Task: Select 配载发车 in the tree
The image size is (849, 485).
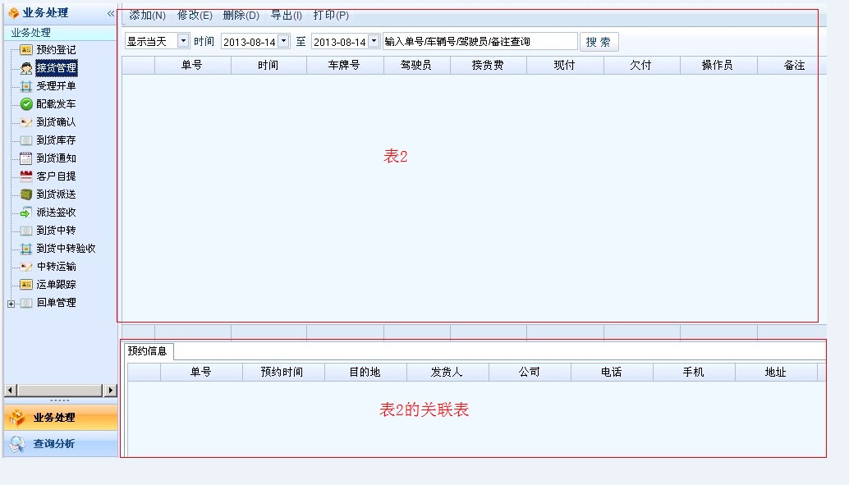Action: pos(57,104)
